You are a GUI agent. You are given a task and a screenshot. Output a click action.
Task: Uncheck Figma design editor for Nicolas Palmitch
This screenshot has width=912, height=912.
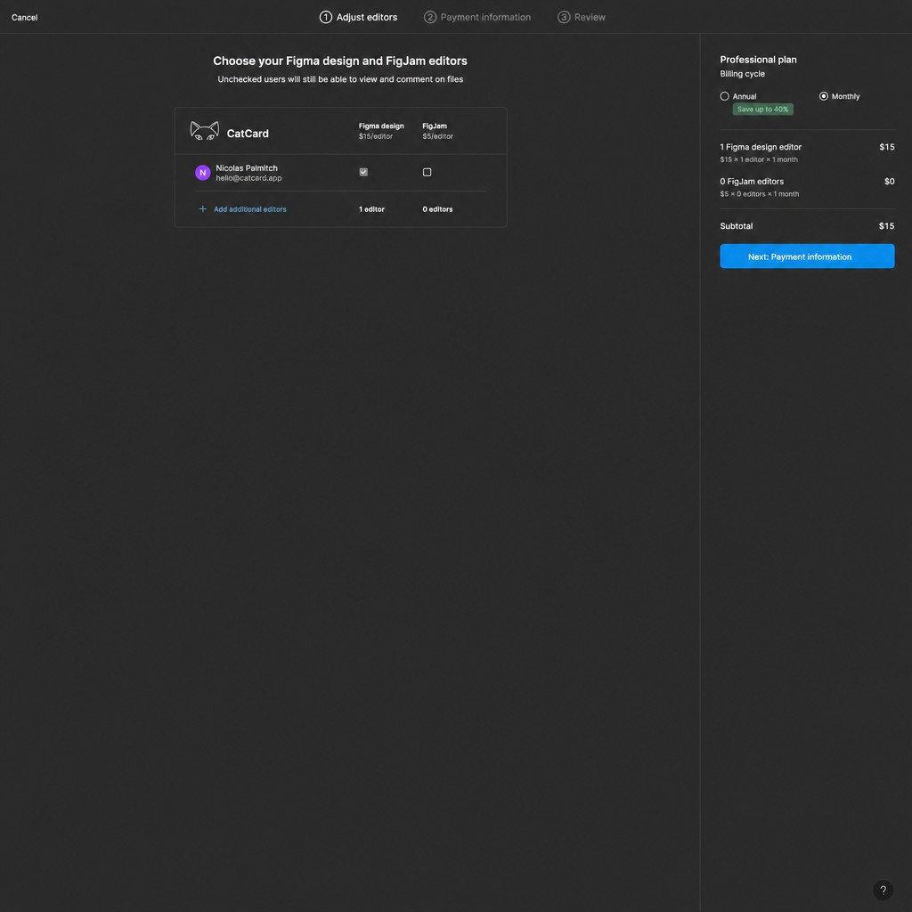tap(363, 172)
